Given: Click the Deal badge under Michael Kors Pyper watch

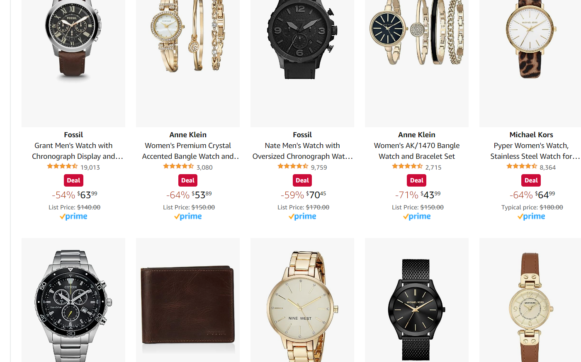Looking at the screenshot, I should pos(531,180).
